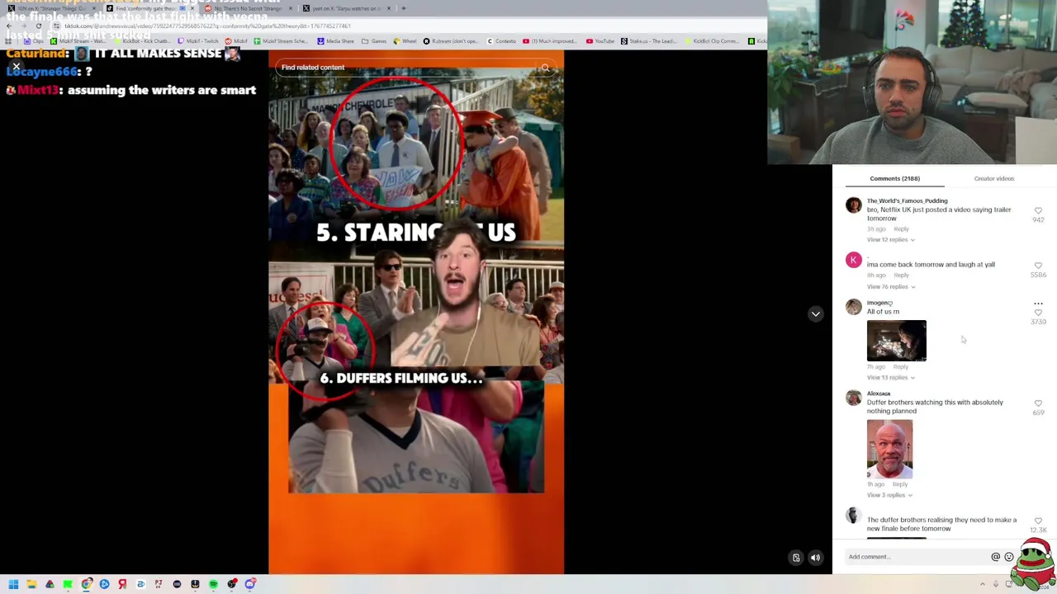Reply to the 'laugh at yall' comment
This screenshot has width=1057, height=594.
pyautogui.click(x=901, y=275)
